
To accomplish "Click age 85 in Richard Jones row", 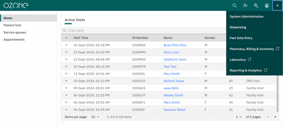I will 231,81.
